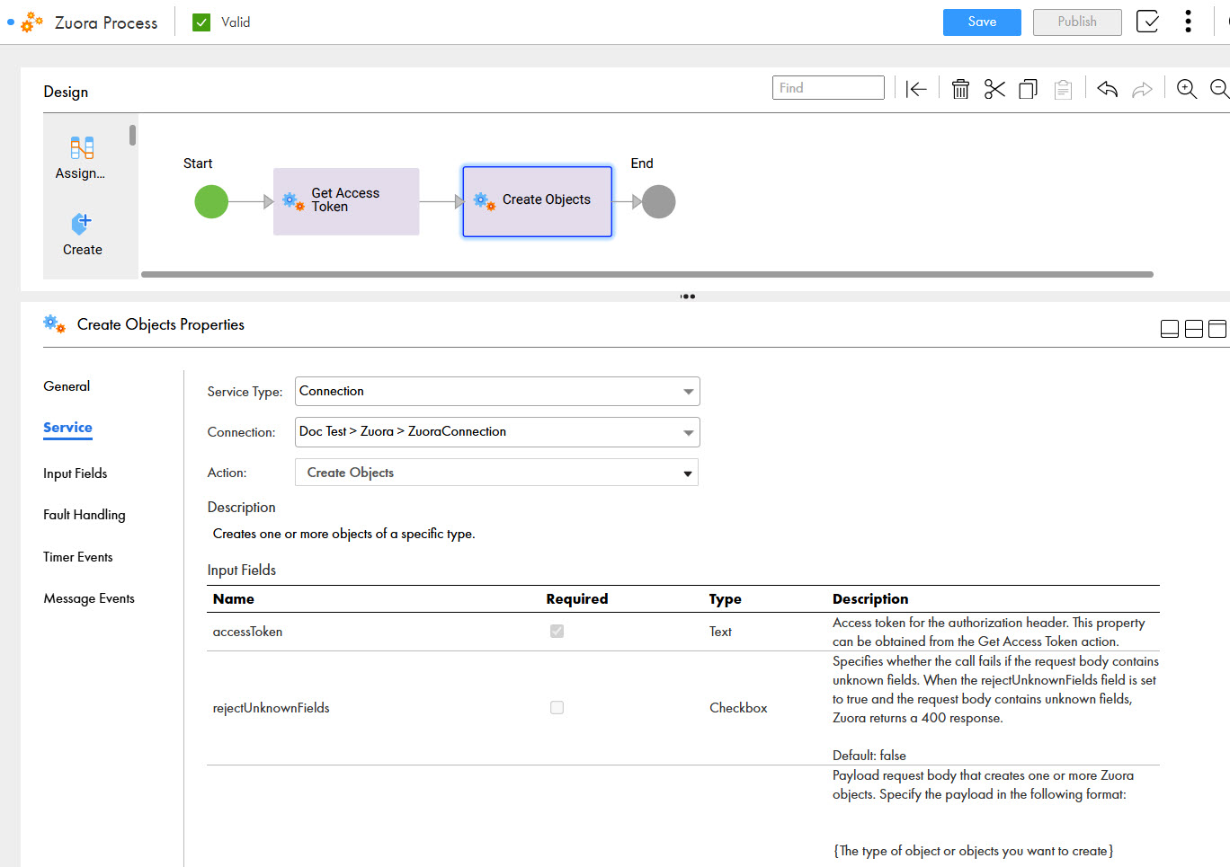The height and width of the screenshot is (867, 1230).
Task: Copy the selected step
Action: [1029, 89]
